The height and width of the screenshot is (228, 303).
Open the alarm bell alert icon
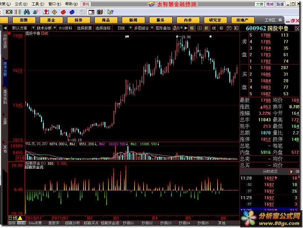(35, 12)
